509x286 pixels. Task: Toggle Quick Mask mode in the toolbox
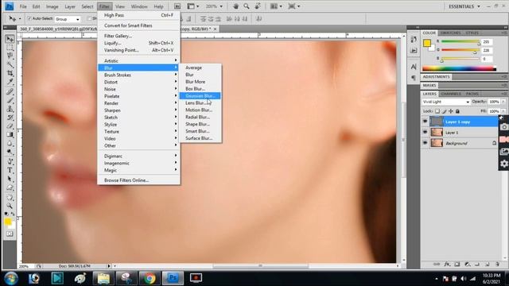coord(10,234)
